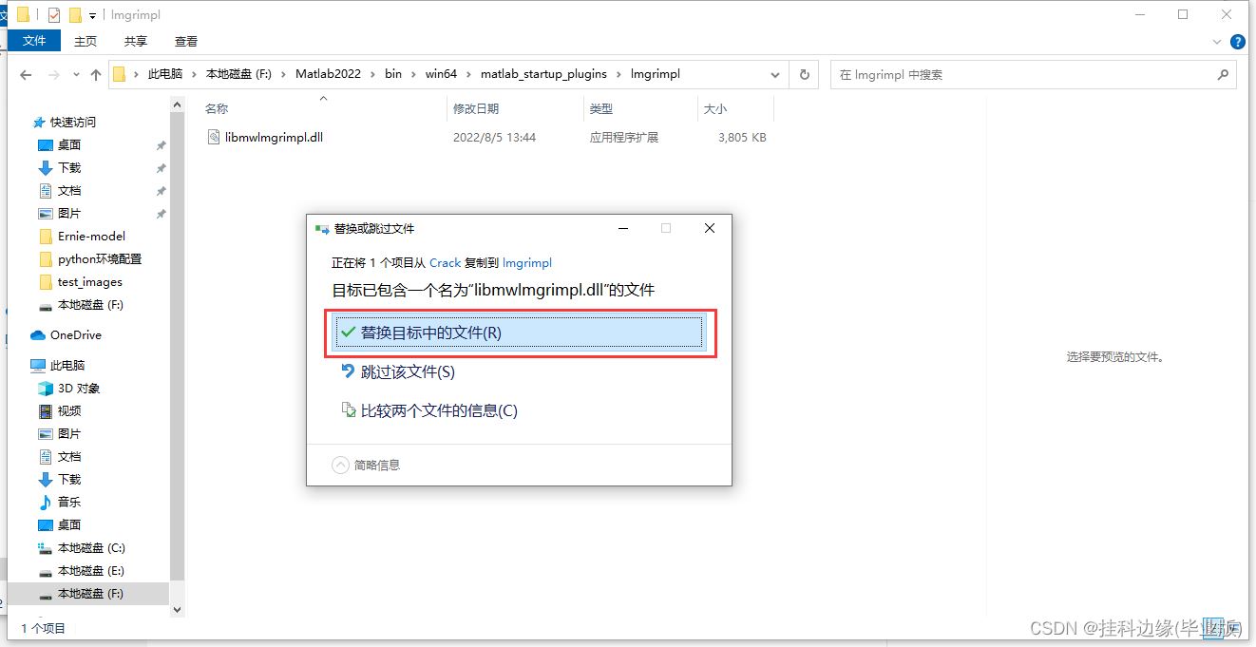Image resolution: width=1256 pixels, height=647 pixels.
Task: Sort files by 修改日期 column header
Action: point(476,109)
